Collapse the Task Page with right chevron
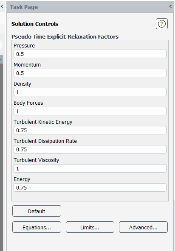The width and height of the screenshot is (175, 251). [170, 6]
